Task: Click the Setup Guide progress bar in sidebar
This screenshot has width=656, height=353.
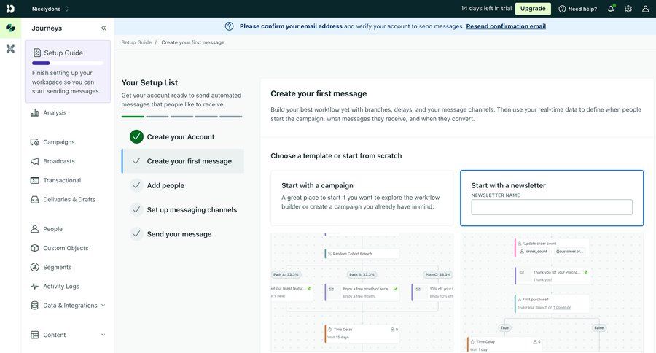Action: tap(67, 63)
